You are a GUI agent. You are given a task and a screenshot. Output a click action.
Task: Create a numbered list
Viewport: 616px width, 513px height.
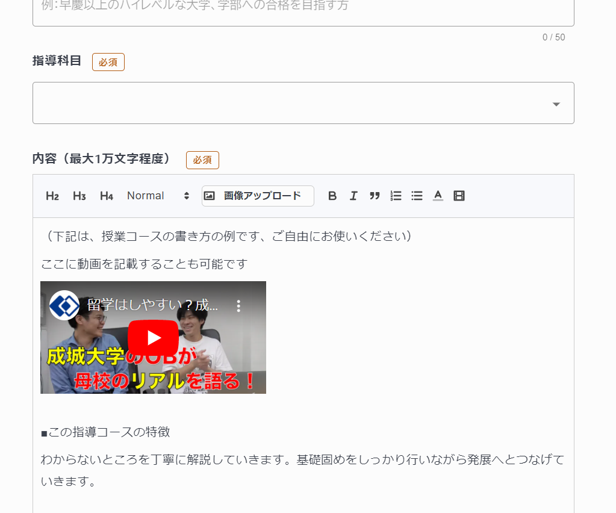click(396, 196)
